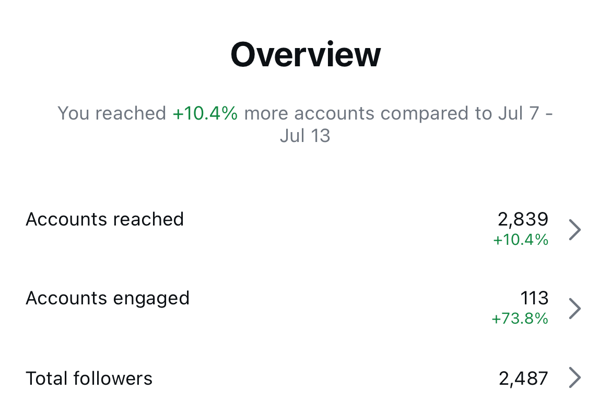Click the word 'Total' in Total followers
This screenshot has width=611, height=414.
click(47, 378)
